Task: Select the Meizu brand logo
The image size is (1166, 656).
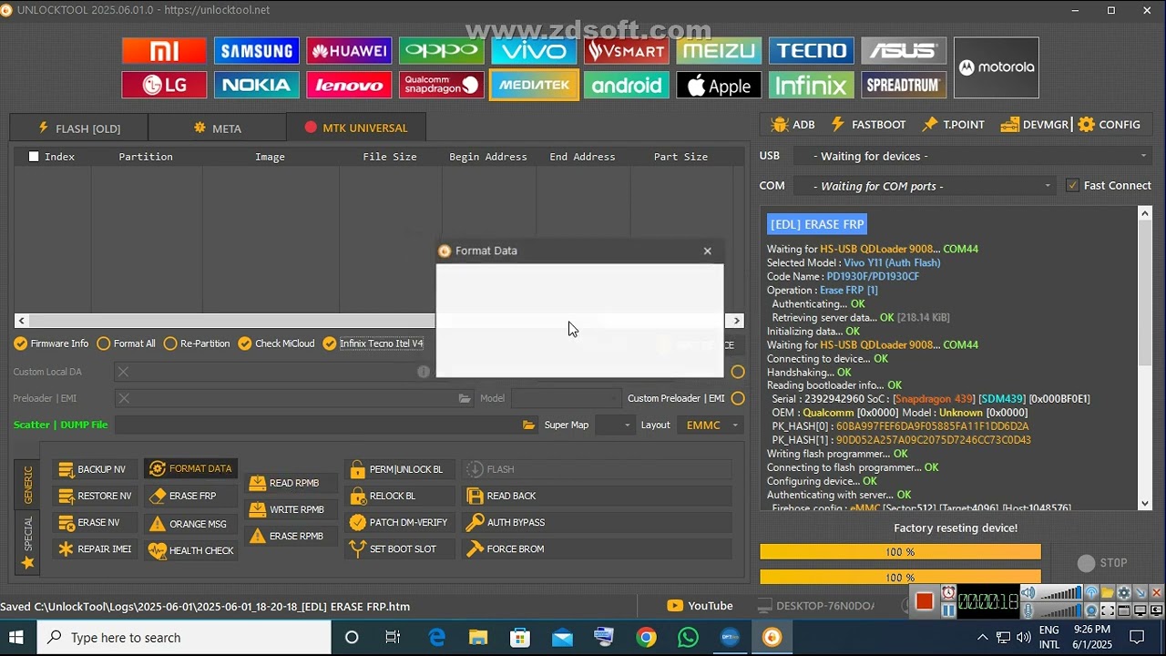Action: 719,51
